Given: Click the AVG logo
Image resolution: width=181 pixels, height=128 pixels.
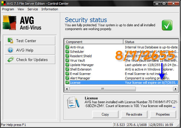Looking at the screenshot, I should click(x=9, y=23).
